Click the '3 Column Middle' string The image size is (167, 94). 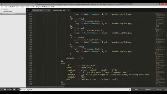[x=94, y=31]
